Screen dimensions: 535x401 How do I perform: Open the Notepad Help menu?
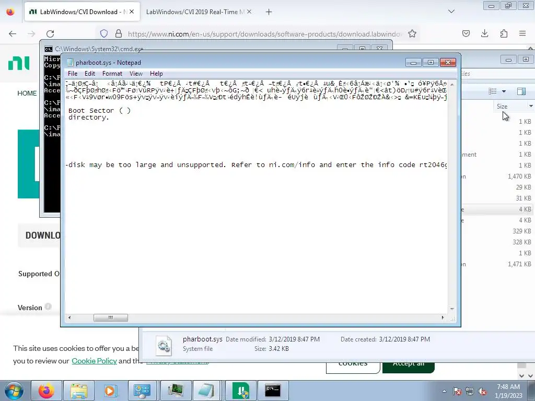click(x=156, y=74)
